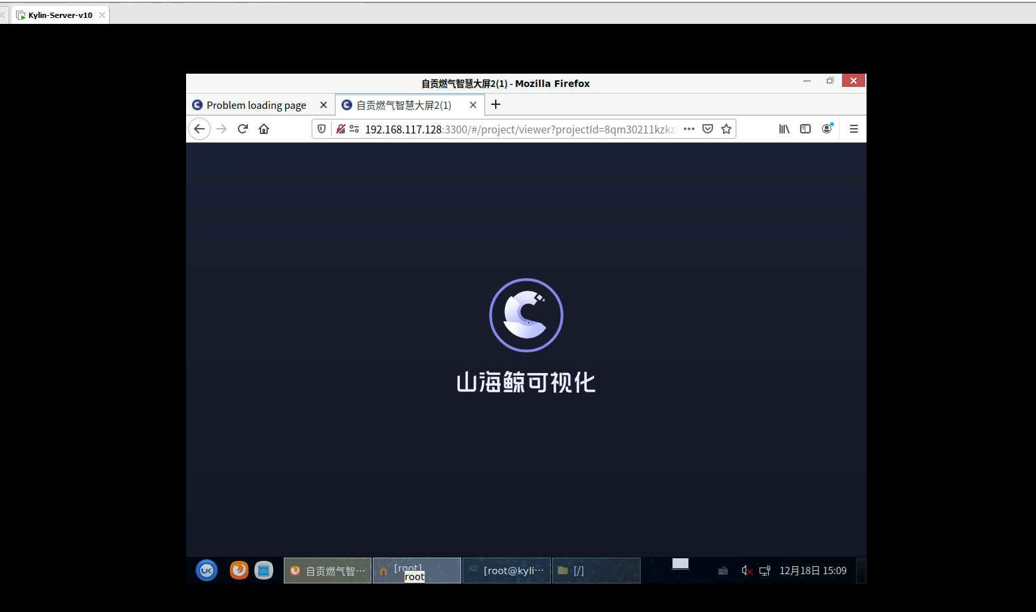1036x612 pixels.
Task: Go back to the previous page
Action: point(199,129)
